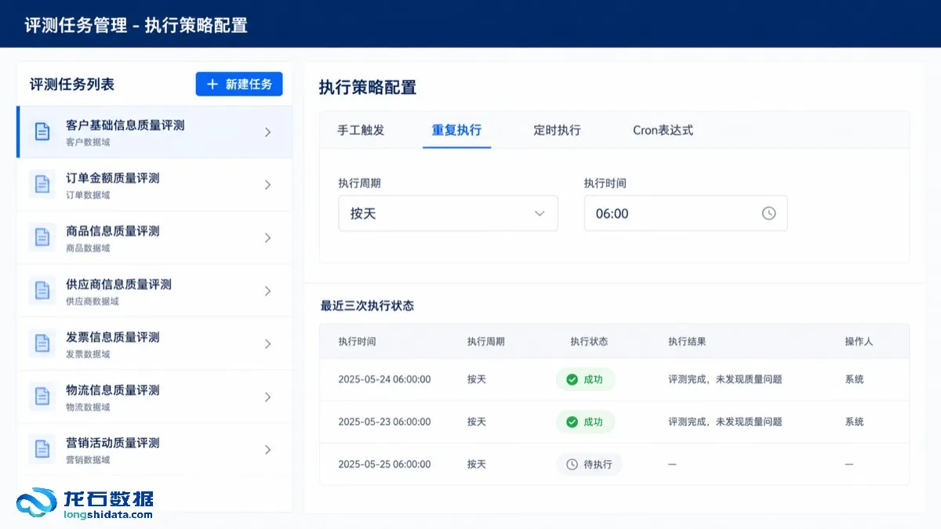Expand chevron for 订单金额质量评测

(267, 185)
